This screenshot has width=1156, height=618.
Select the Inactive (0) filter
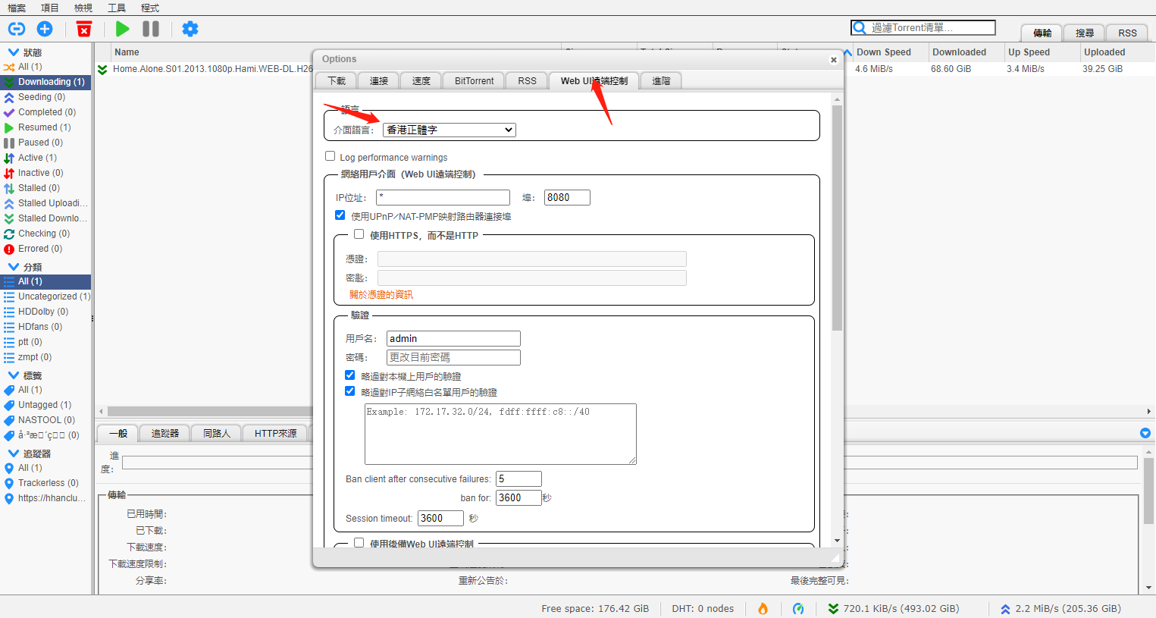click(x=45, y=173)
